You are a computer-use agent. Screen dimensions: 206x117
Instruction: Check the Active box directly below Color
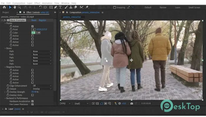point(32,36)
